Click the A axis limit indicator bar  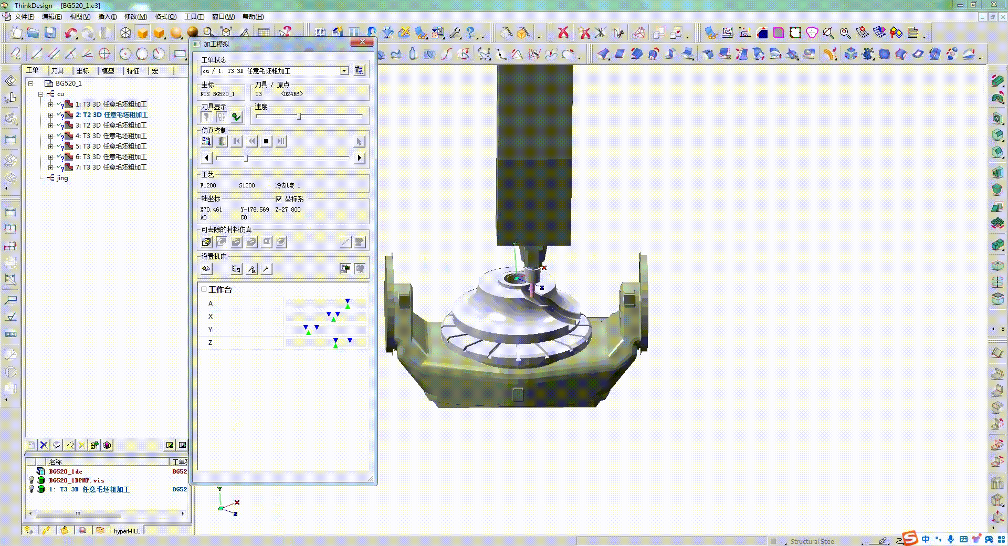[x=325, y=303]
